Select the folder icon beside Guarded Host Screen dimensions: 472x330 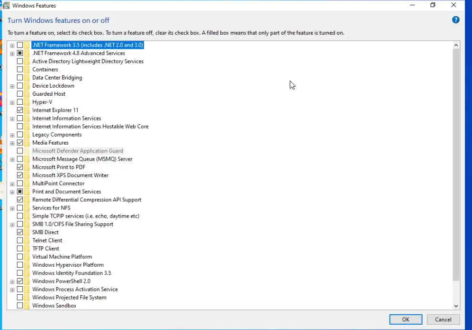click(x=27, y=94)
